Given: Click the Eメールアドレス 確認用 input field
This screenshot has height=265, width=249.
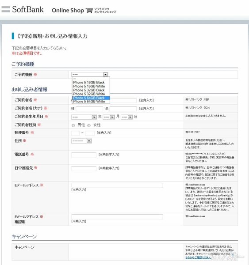Looking at the screenshot, I should pos(117,217).
